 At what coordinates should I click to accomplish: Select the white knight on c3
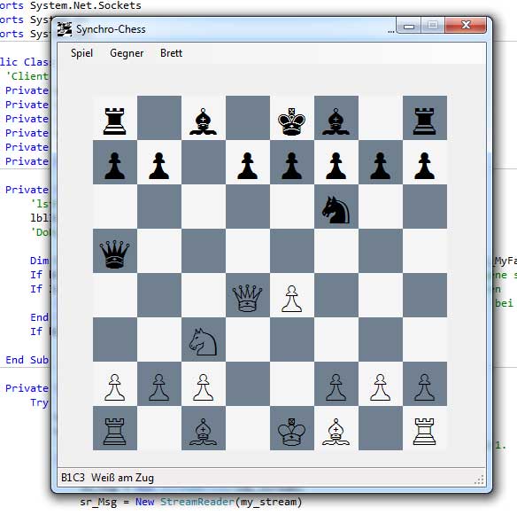click(203, 342)
